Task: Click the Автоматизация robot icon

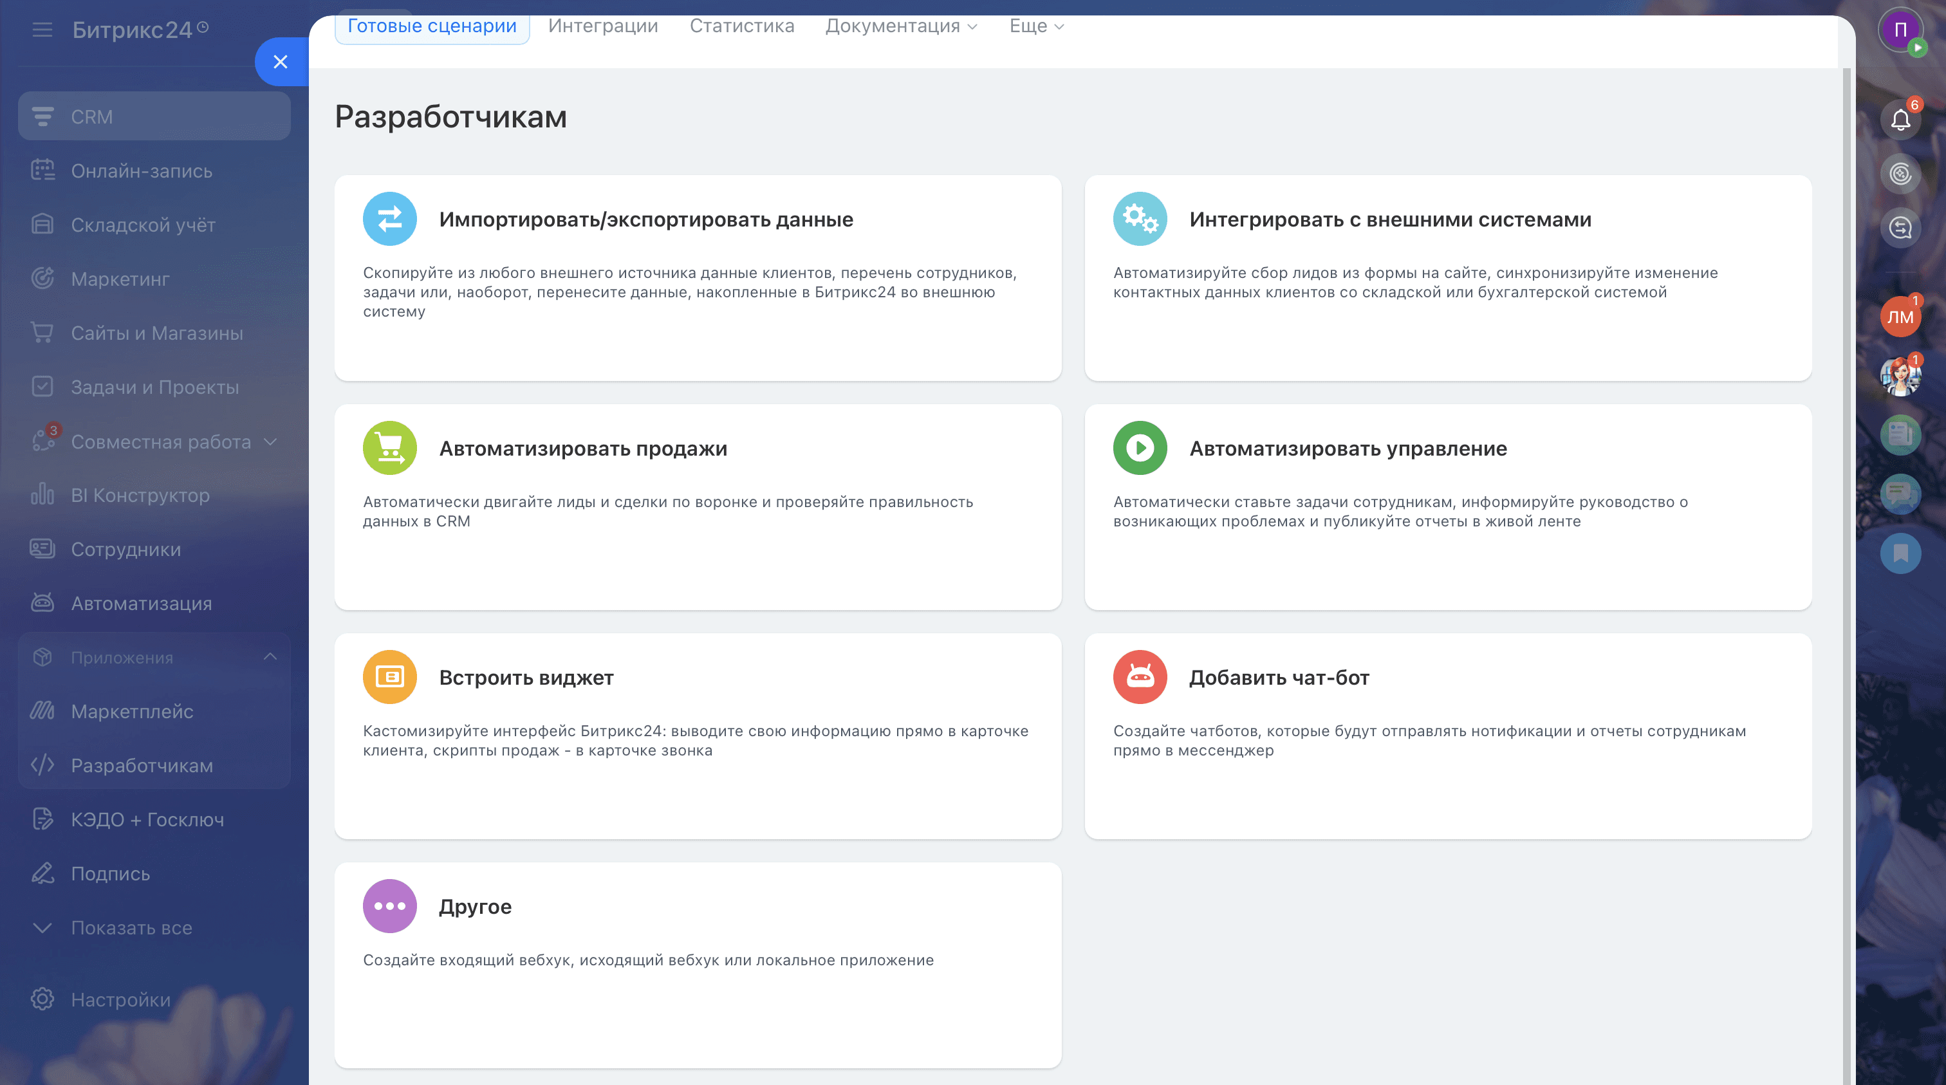Action: [43, 602]
